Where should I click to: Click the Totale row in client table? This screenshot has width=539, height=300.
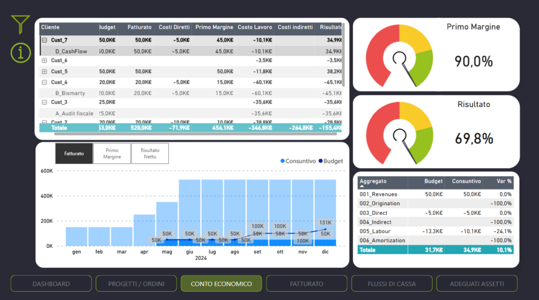(x=191, y=128)
